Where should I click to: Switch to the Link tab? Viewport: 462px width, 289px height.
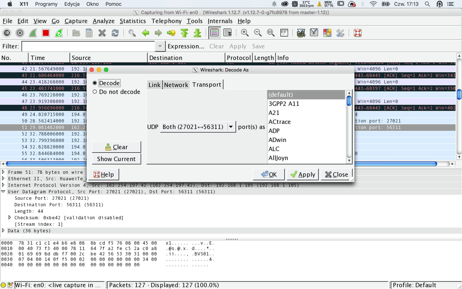click(154, 85)
